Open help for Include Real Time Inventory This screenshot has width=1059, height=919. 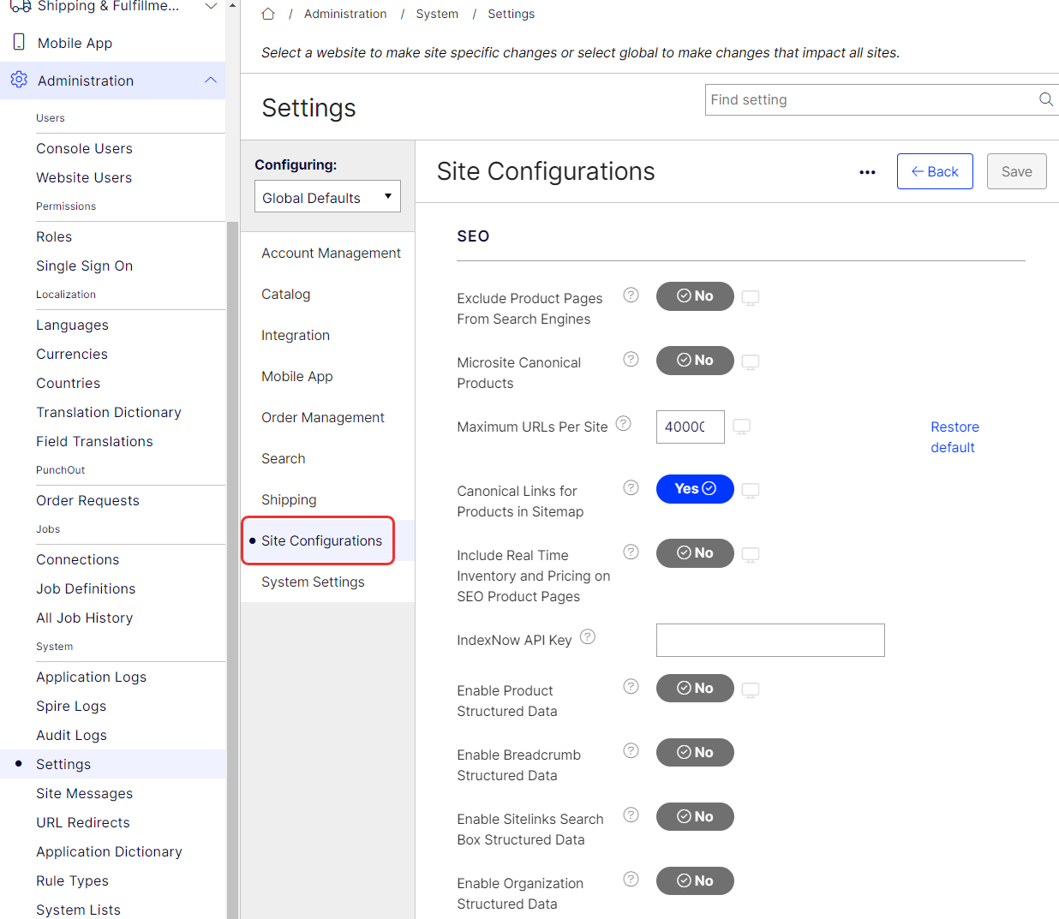point(631,552)
